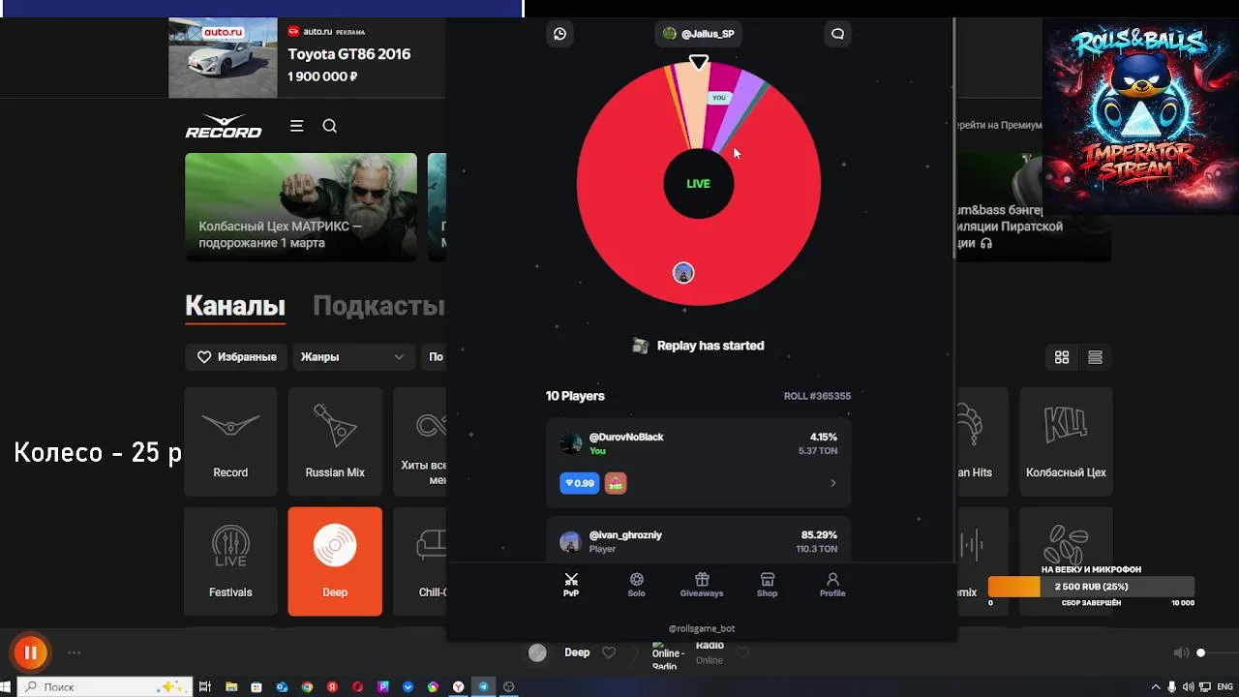The image size is (1239, 697).
Task: Click the blue 0.99 TON bet chip
Action: (x=579, y=483)
